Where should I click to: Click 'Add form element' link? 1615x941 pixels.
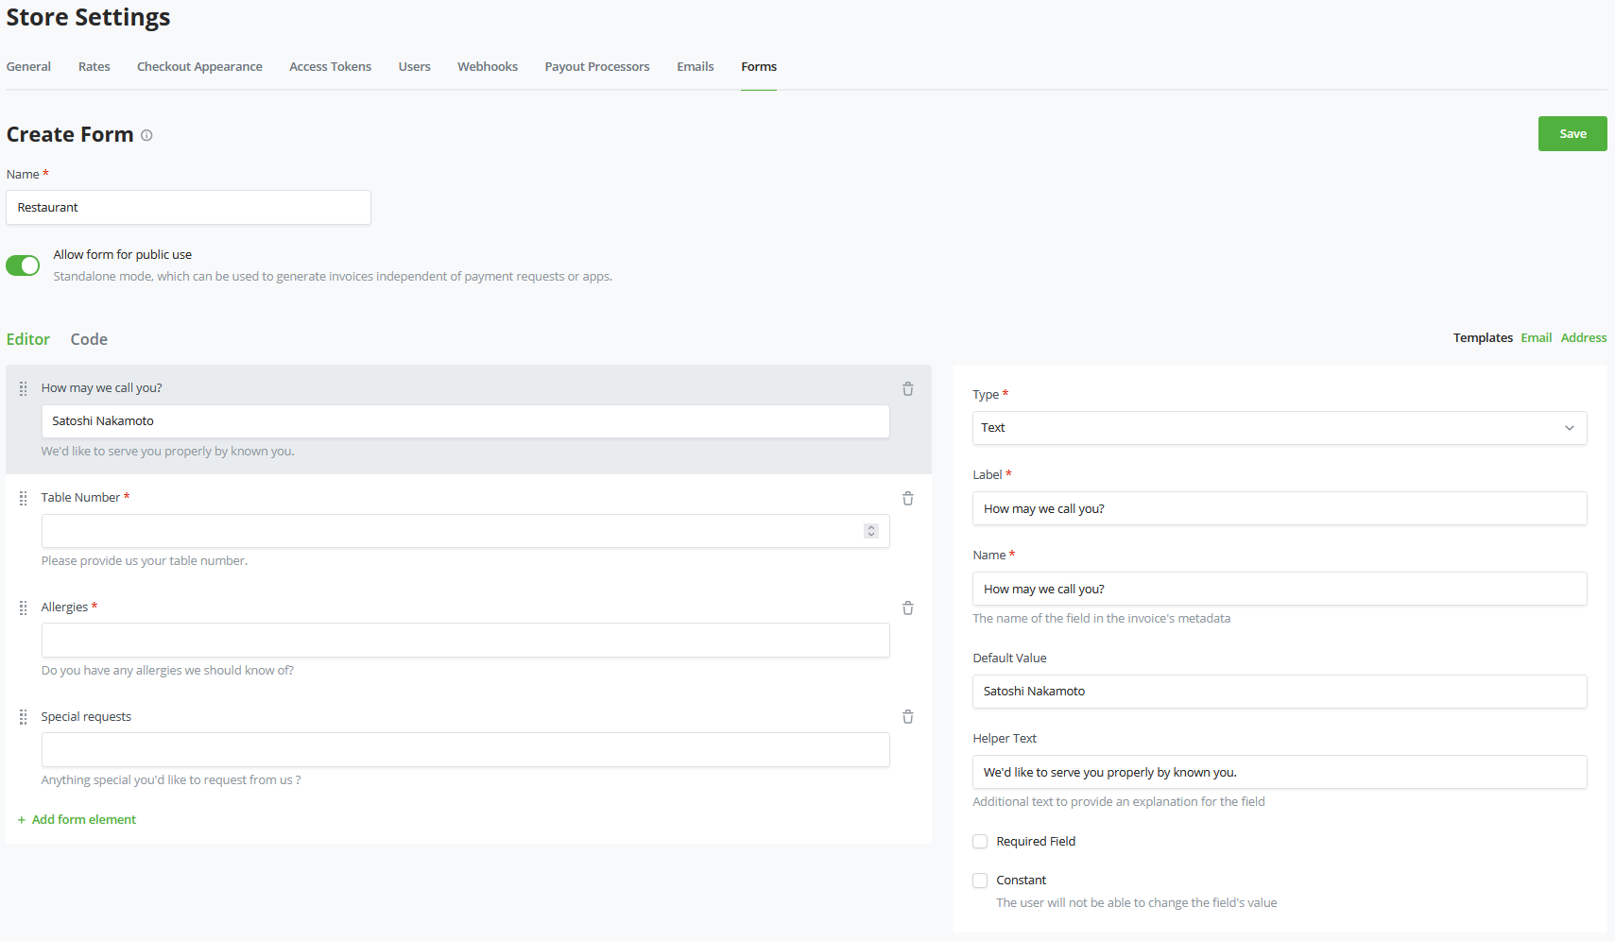pyautogui.click(x=77, y=820)
